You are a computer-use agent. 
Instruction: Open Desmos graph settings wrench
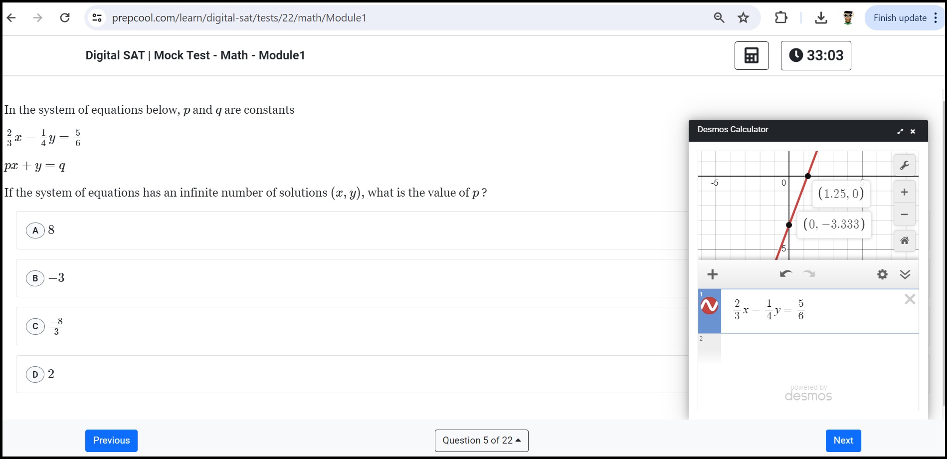pyautogui.click(x=904, y=165)
